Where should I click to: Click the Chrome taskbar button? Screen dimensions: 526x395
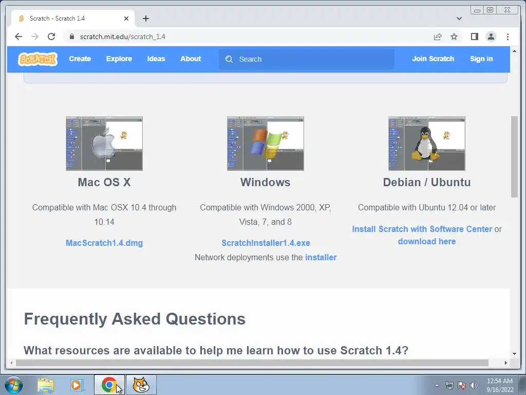[x=109, y=385]
